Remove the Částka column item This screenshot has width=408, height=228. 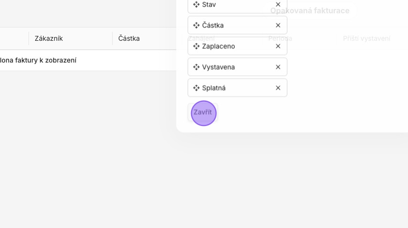278,25
